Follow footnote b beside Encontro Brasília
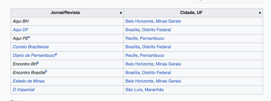This screenshot has height=101, width=271. pyautogui.click(x=46, y=71)
